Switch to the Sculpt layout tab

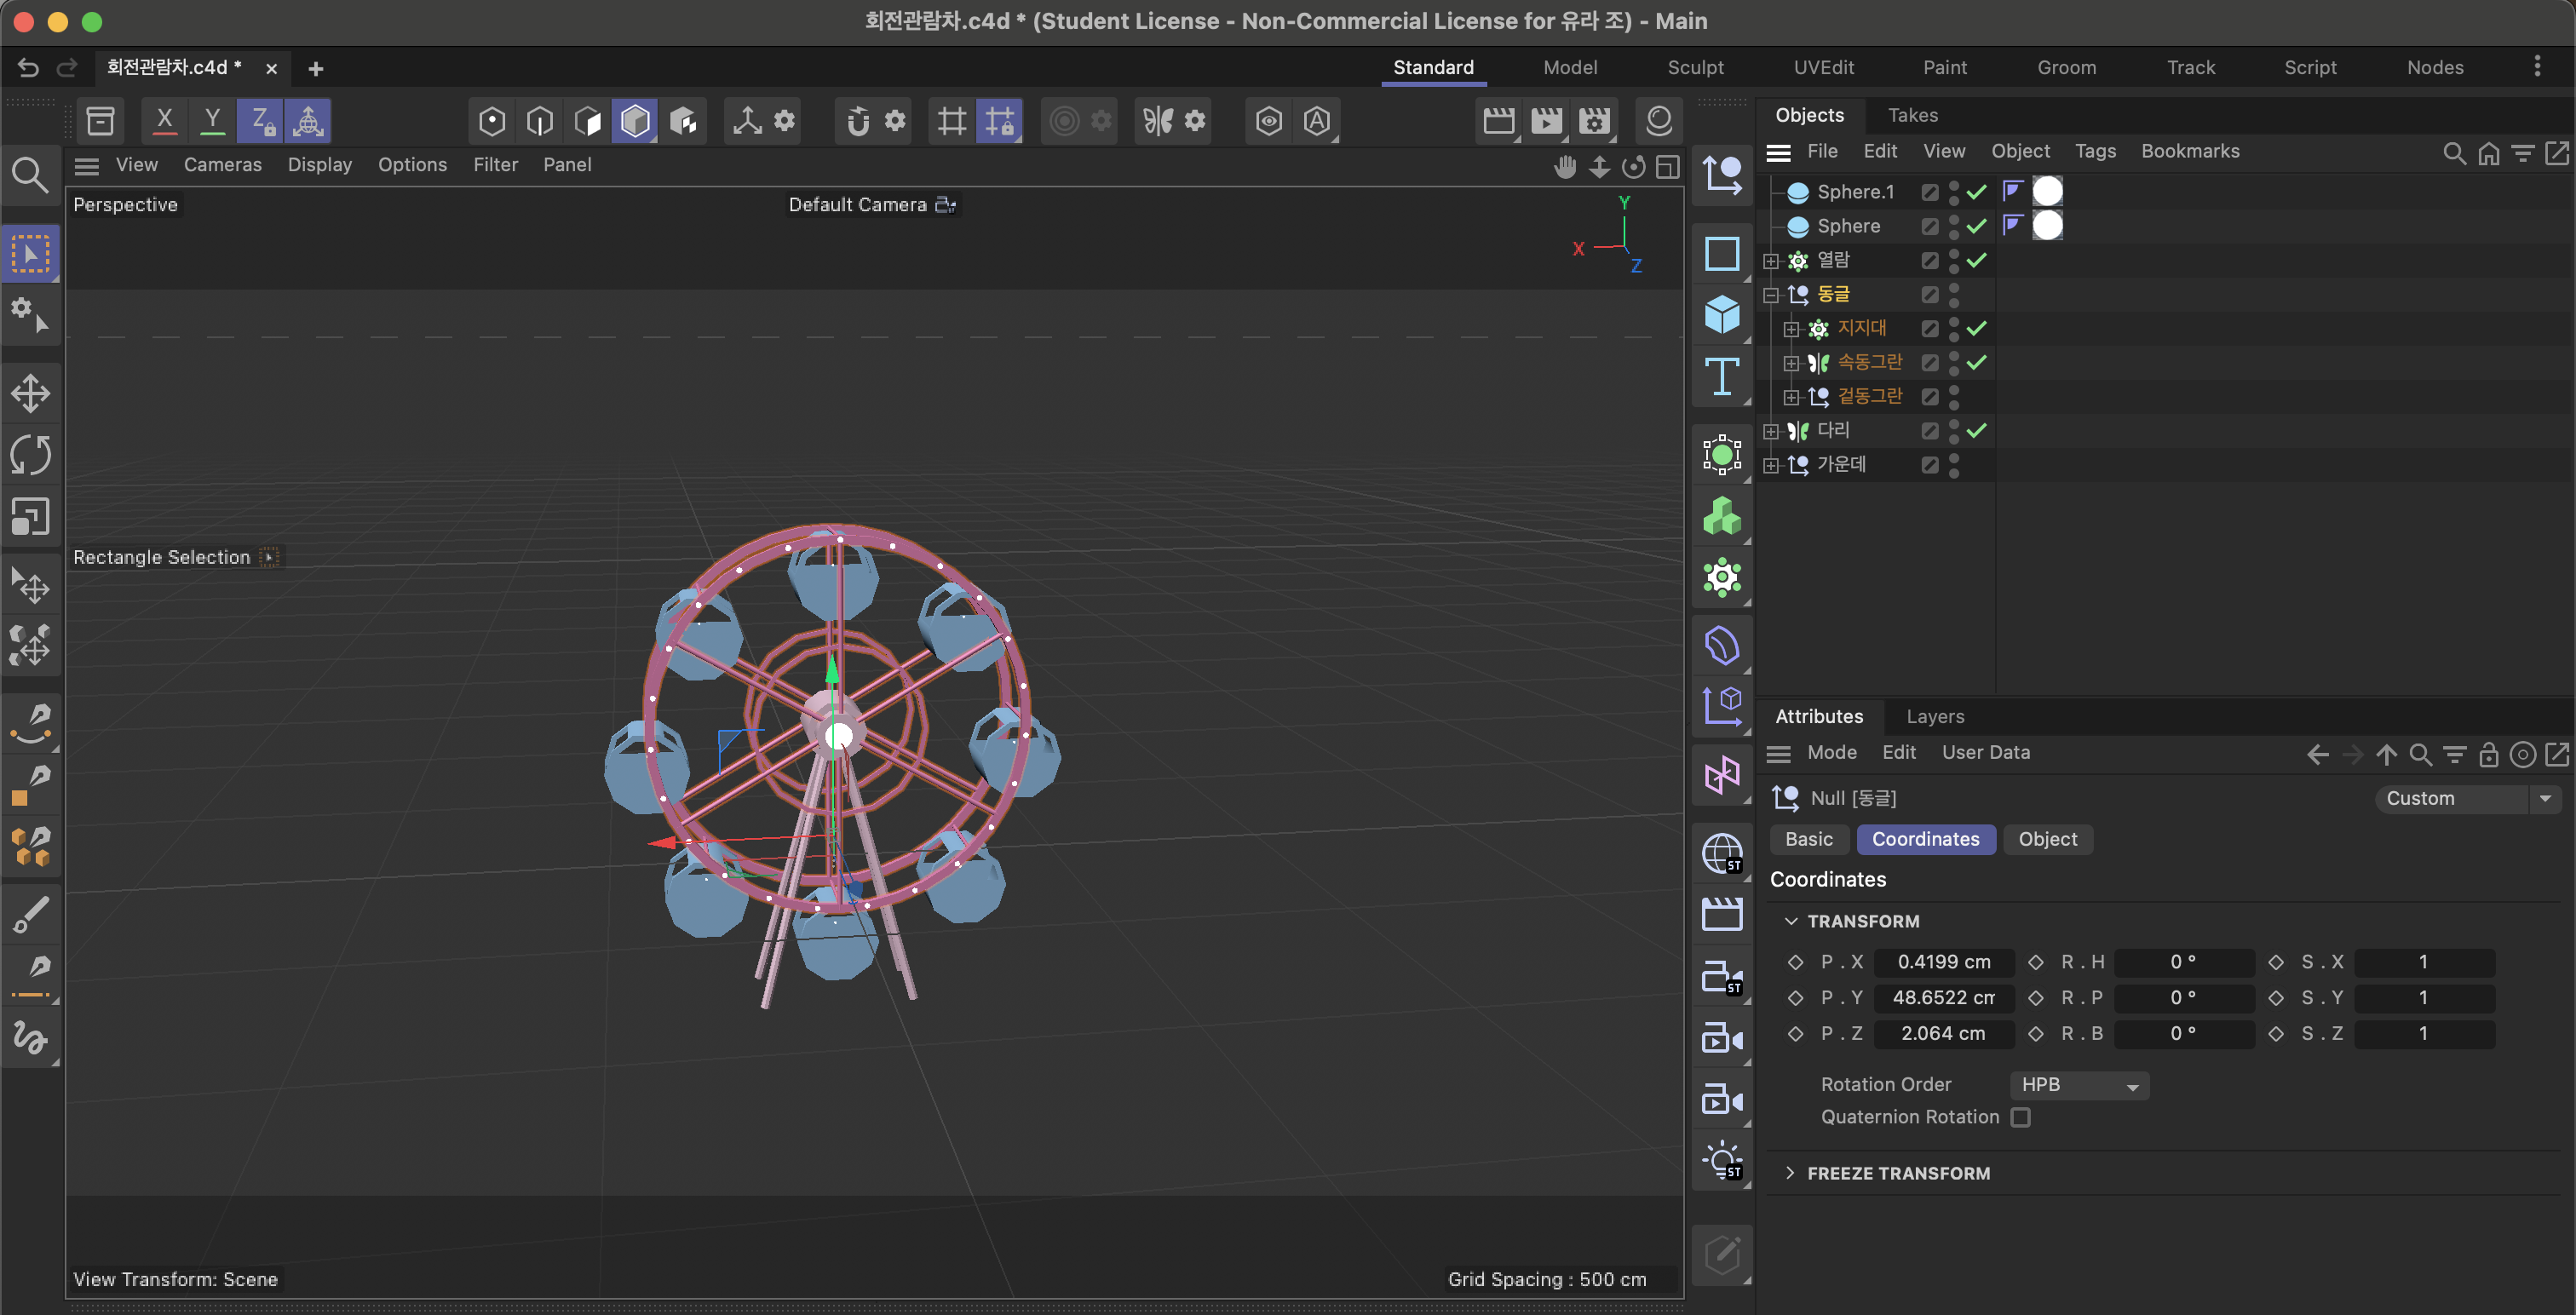1695,67
